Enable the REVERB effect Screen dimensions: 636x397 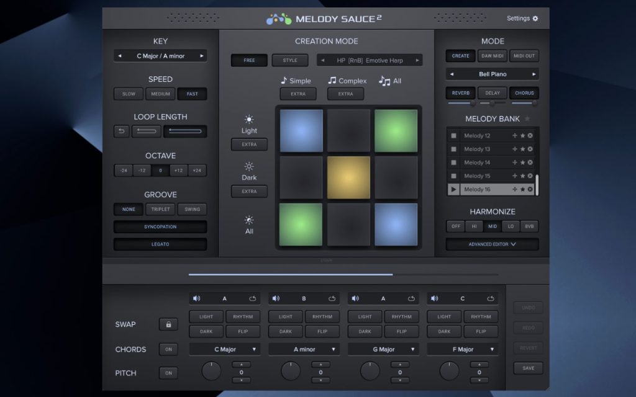[460, 93]
